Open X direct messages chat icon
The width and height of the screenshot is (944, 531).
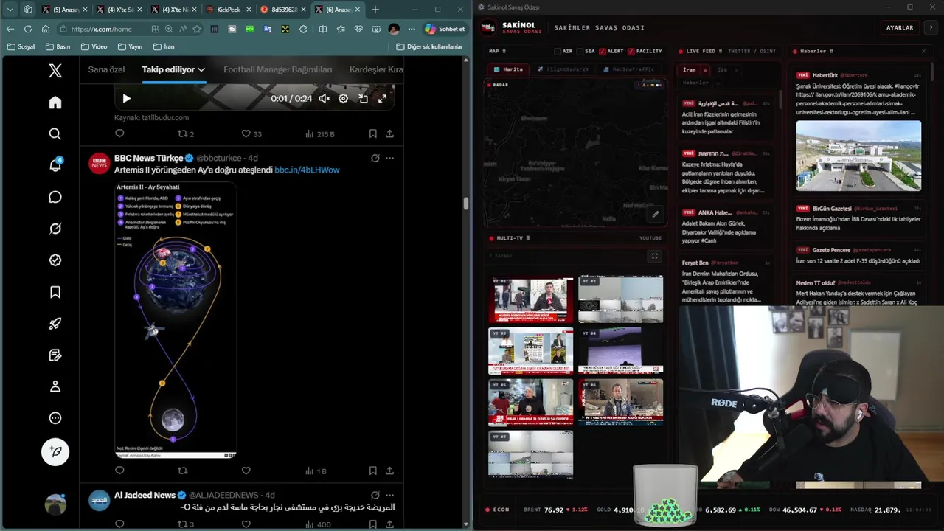point(55,197)
